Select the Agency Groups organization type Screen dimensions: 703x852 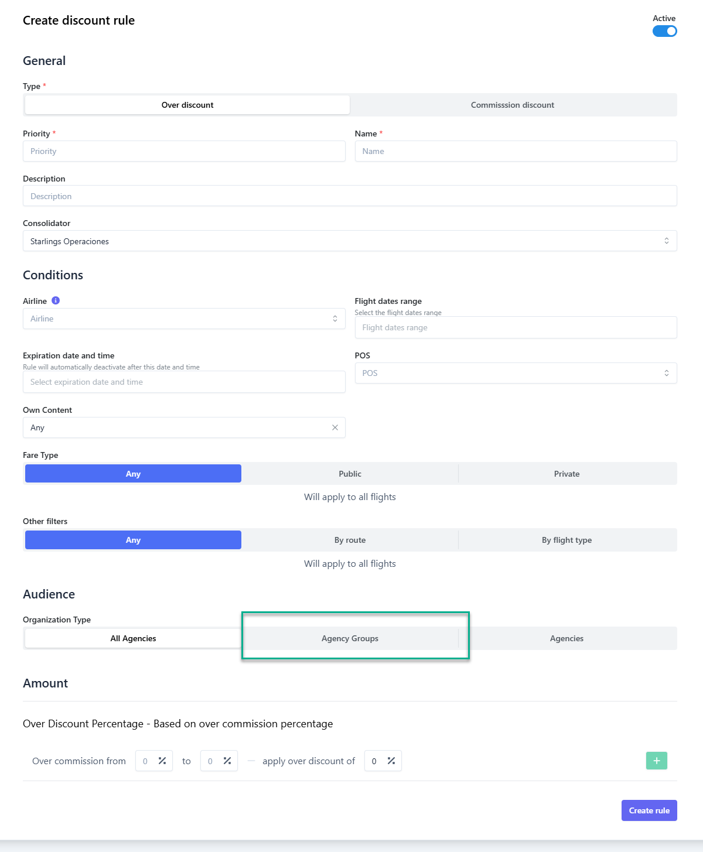click(350, 638)
